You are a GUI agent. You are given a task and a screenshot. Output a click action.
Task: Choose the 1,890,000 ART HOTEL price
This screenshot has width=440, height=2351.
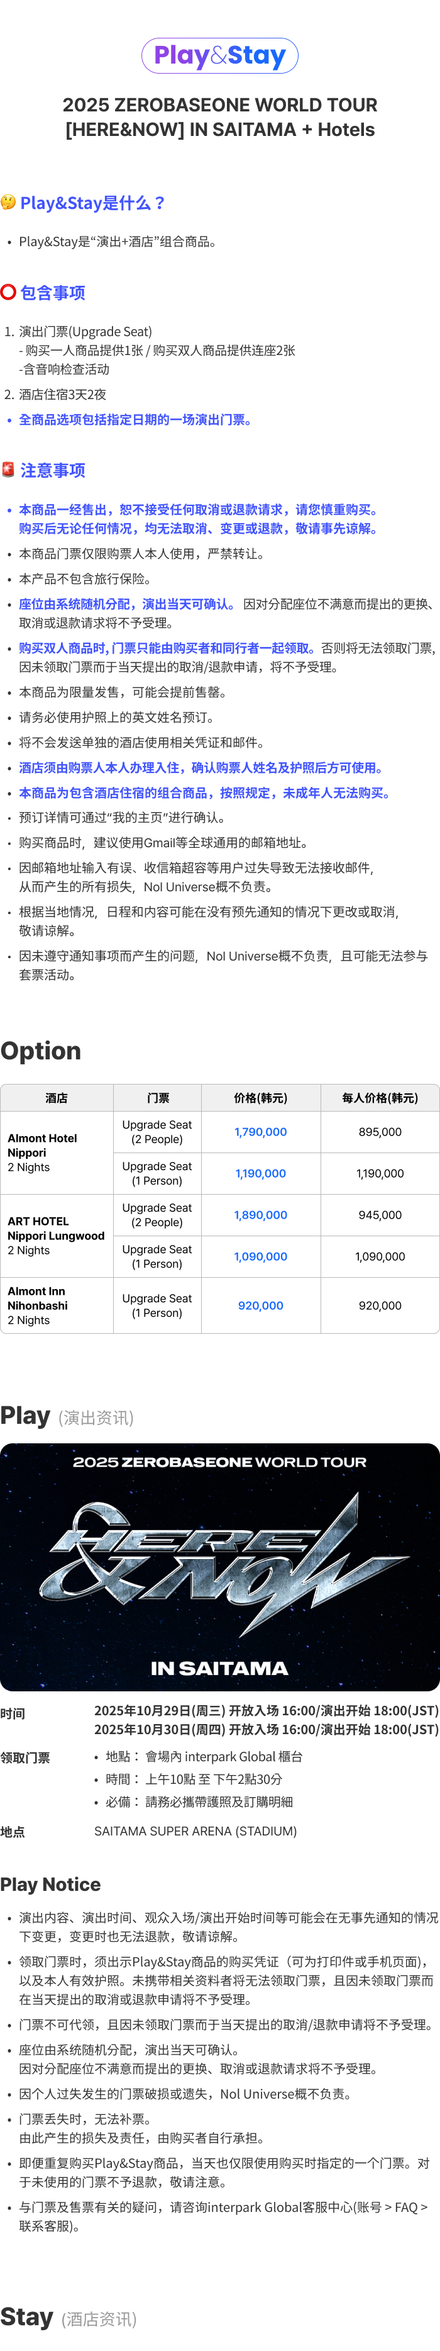click(x=260, y=1215)
